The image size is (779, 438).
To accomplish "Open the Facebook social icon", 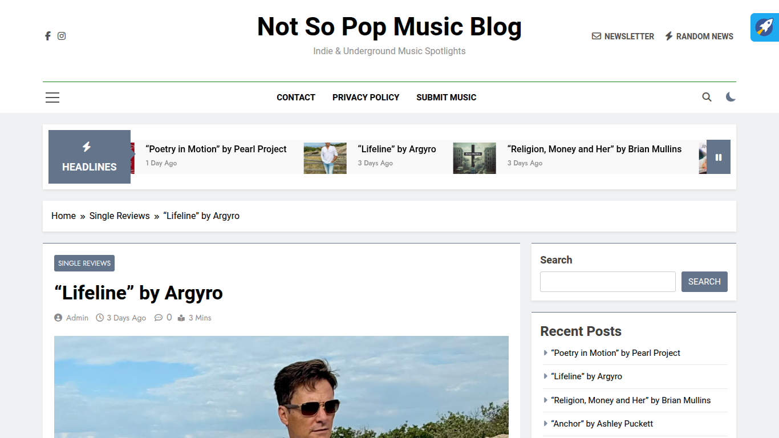I will pos(48,36).
